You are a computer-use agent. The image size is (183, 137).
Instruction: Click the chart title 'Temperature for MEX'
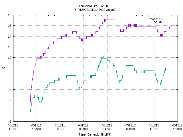point(95,6)
